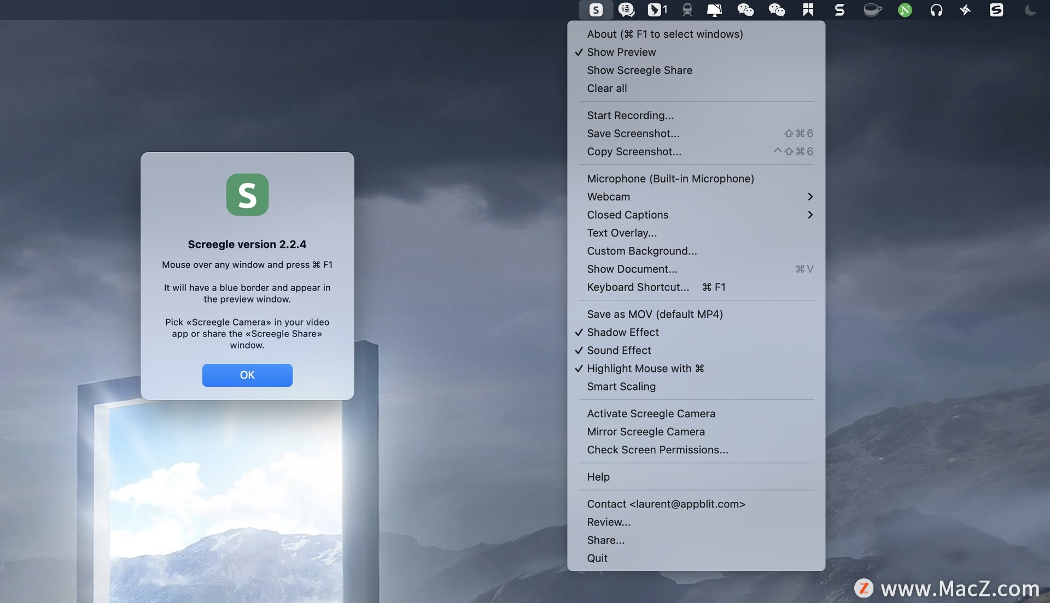Image resolution: width=1050 pixels, height=603 pixels.
Task: Open Microphone (Built-in Microphone) entry
Action: (x=696, y=179)
